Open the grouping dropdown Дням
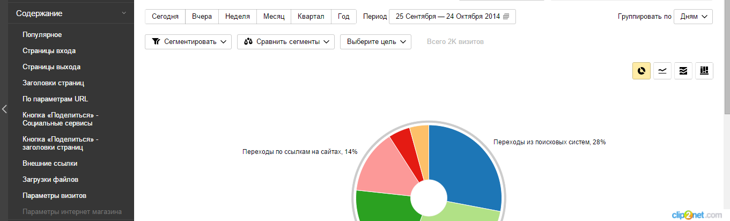Image resolution: width=730 pixels, height=221 pixels. (693, 17)
